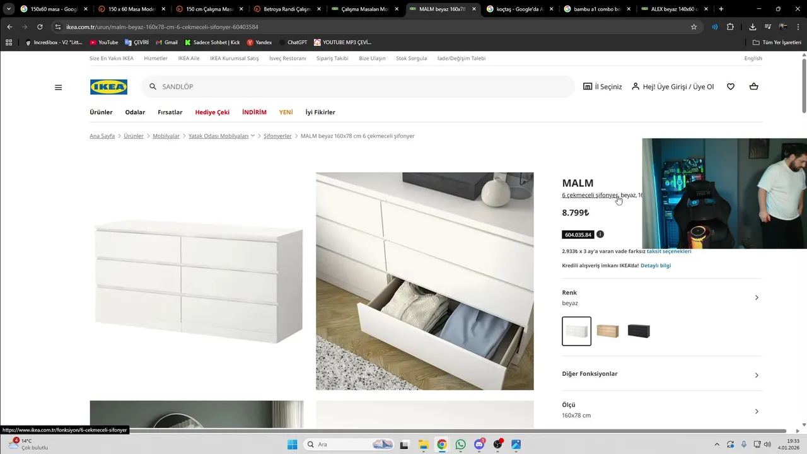
Task: Click the IKEA search field with SANDLÖP
Action: tap(358, 86)
